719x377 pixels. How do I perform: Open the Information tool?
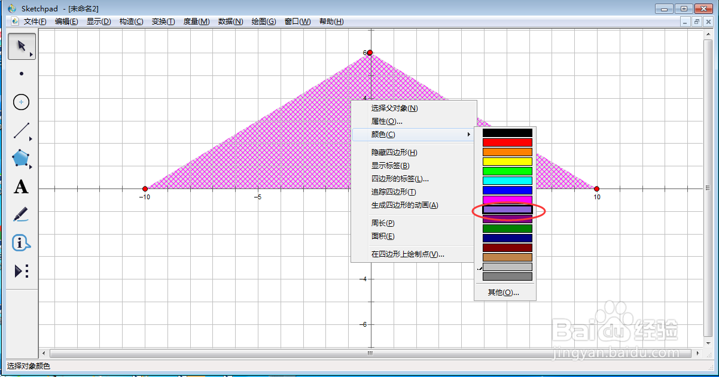tap(21, 243)
